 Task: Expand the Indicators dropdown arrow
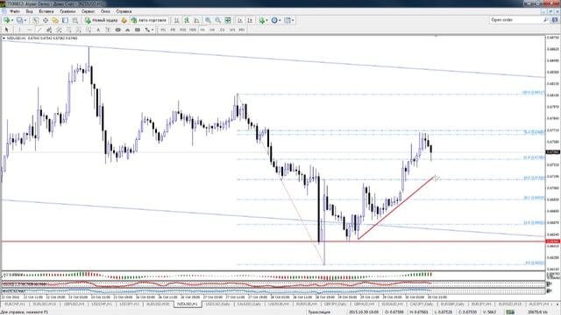[x=266, y=20]
